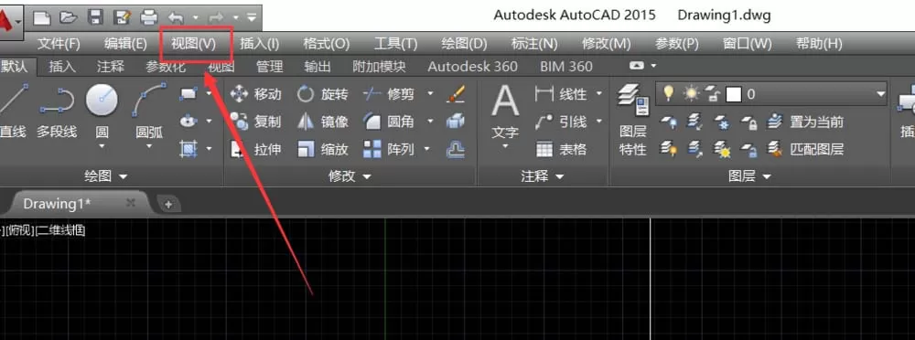Image resolution: width=915 pixels, height=340 pixels.
Task: Select the 修剪 trim tool
Action: (389, 94)
